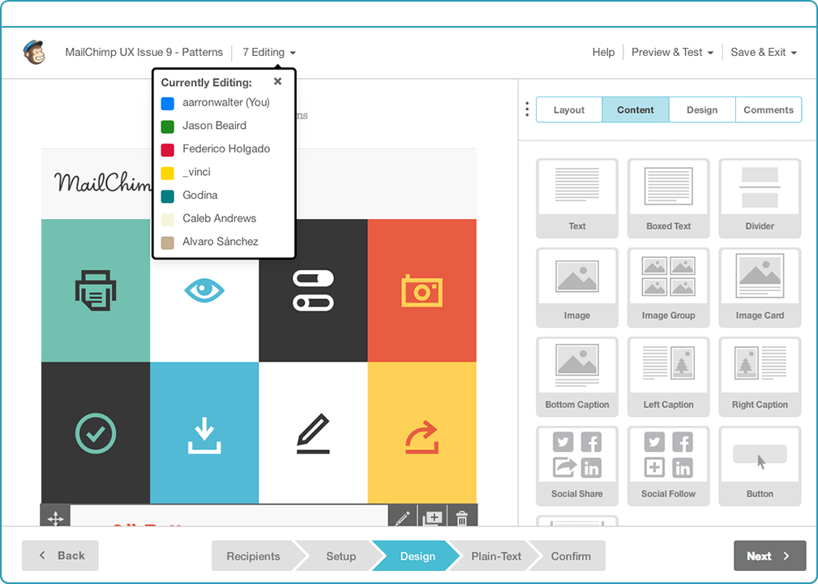Click the printer icon tile
This screenshot has width=818, height=584.
coord(96,290)
